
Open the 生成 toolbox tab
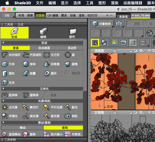pos(15,33)
